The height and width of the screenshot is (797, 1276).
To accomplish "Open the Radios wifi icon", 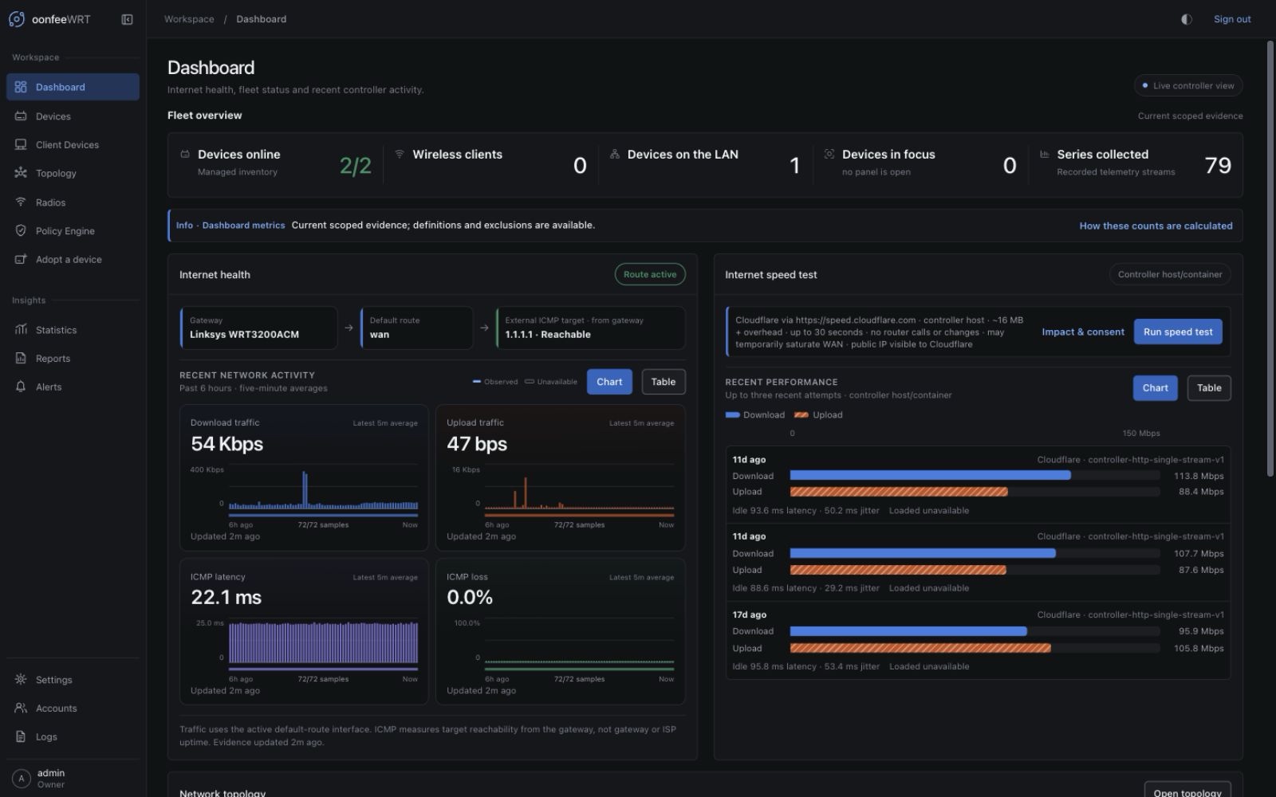I will pos(21,202).
